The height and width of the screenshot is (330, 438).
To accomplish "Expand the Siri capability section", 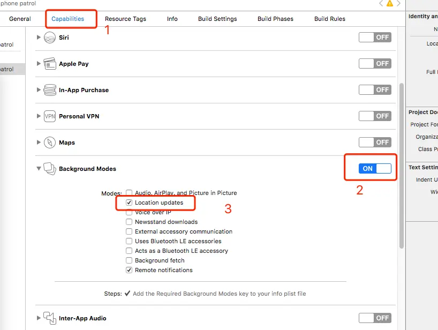I will coord(39,37).
